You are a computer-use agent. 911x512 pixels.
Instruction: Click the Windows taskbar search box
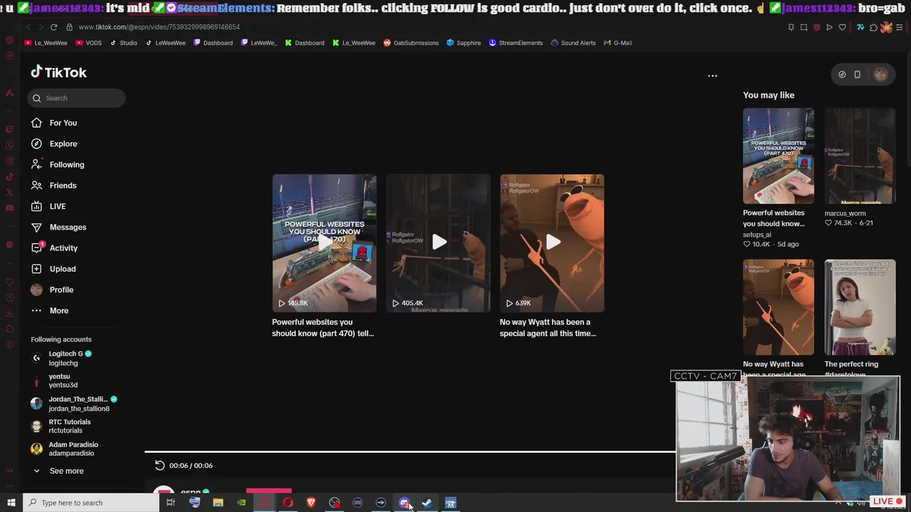[91, 503]
